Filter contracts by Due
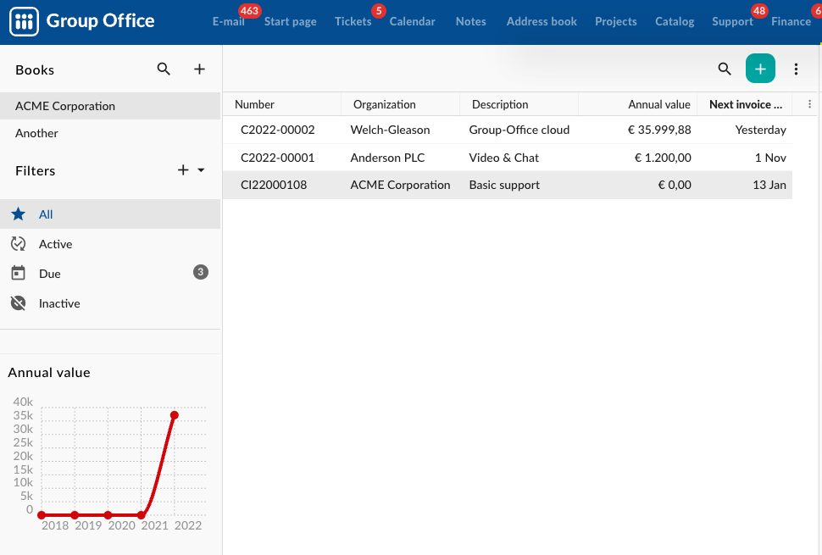The image size is (822, 555). (49, 274)
